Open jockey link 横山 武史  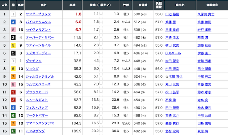(172, 45)
